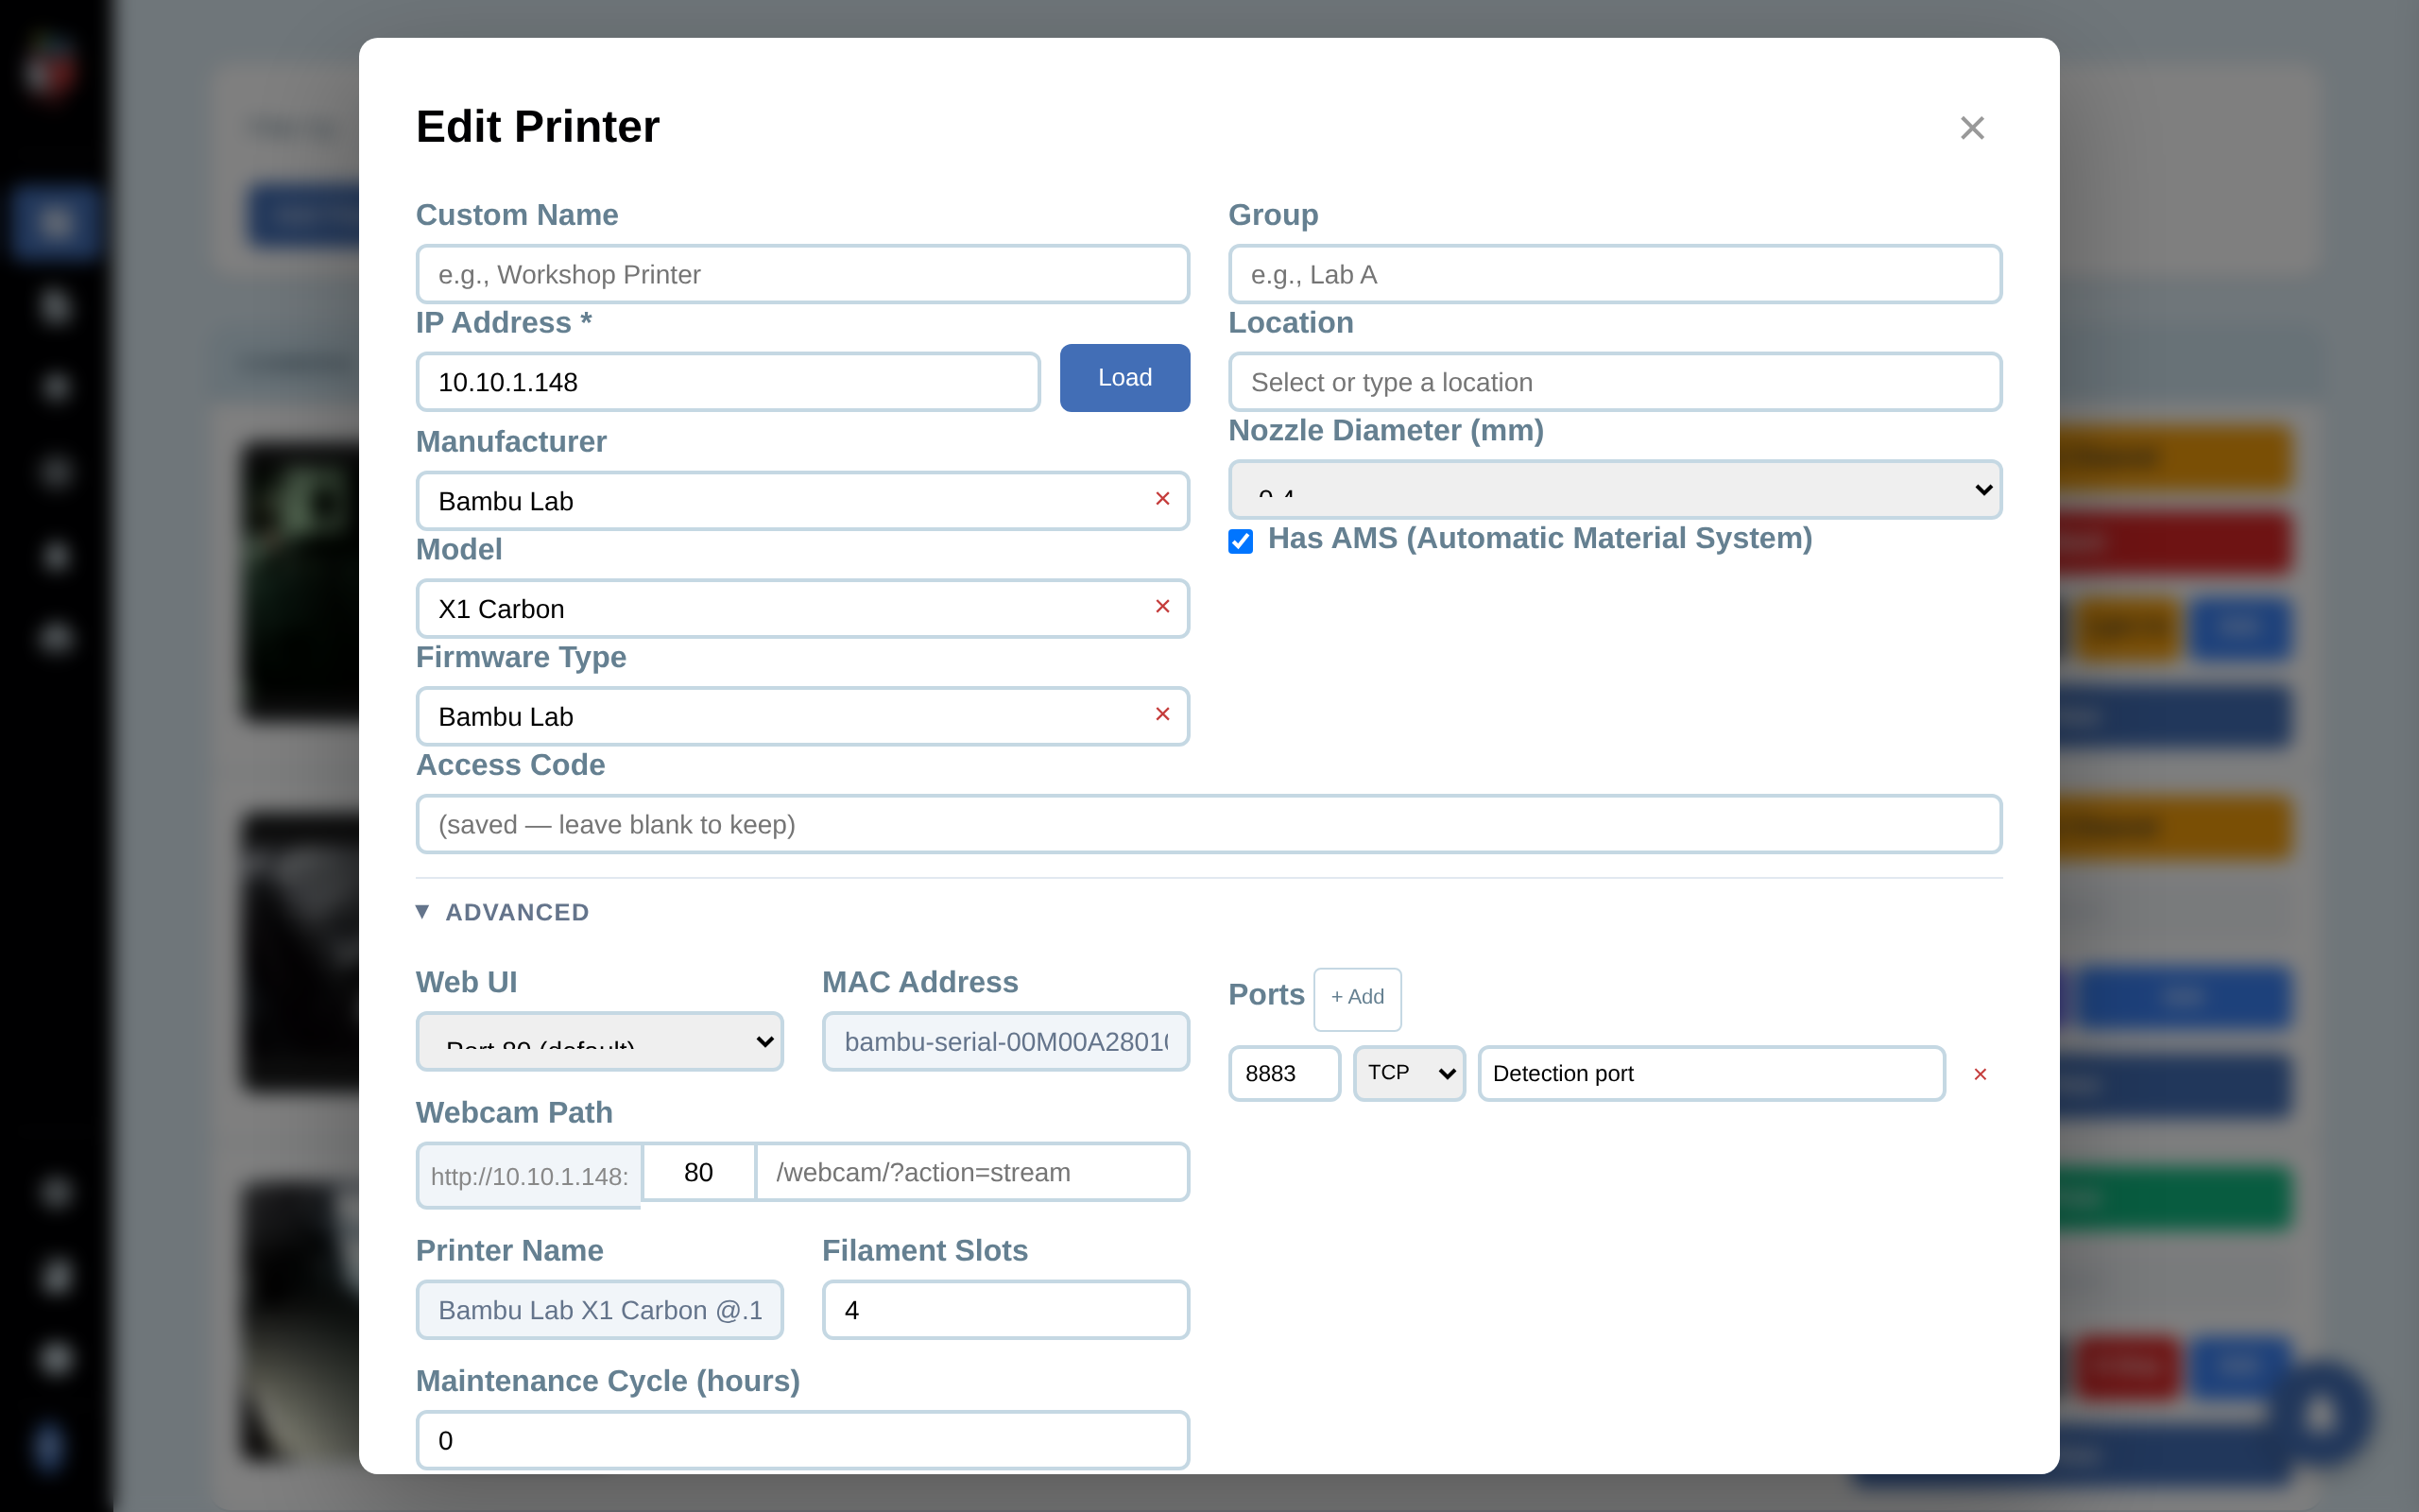Clear the Firmware Type field's red x
This screenshot has width=2419, height=1512.
[1161, 714]
